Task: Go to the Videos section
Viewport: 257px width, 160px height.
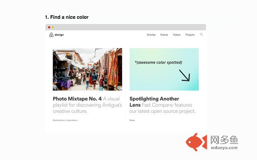Action: pyautogui.click(x=177, y=35)
